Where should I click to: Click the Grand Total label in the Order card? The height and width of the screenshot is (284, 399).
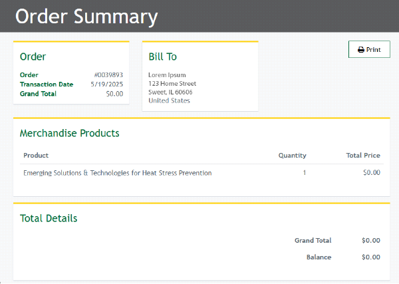tap(38, 94)
